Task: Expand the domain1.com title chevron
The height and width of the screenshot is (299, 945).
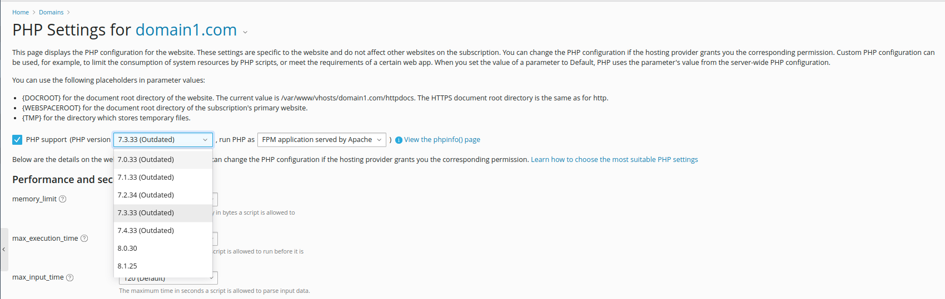Action: point(245,32)
